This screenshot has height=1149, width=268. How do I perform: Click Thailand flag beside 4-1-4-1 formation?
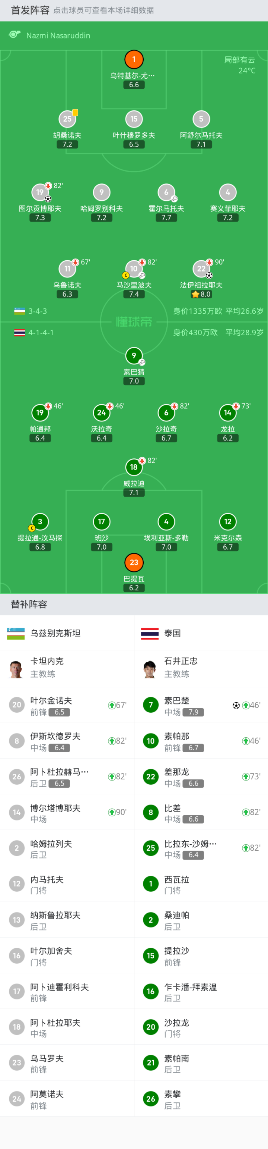pos(20,333)
